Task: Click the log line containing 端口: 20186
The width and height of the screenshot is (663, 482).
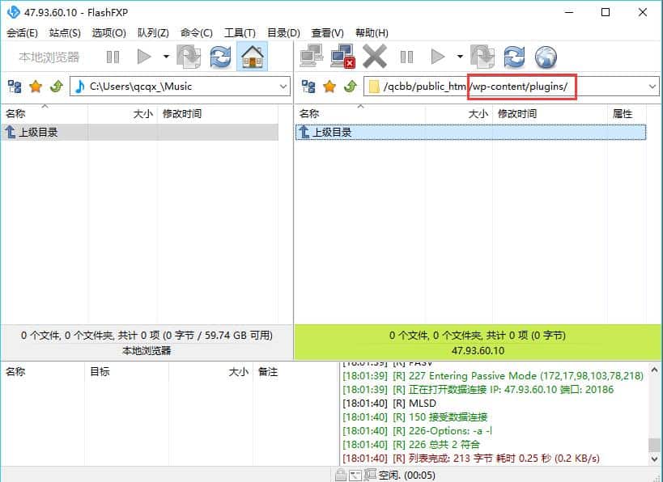Action: coord(478,390)
